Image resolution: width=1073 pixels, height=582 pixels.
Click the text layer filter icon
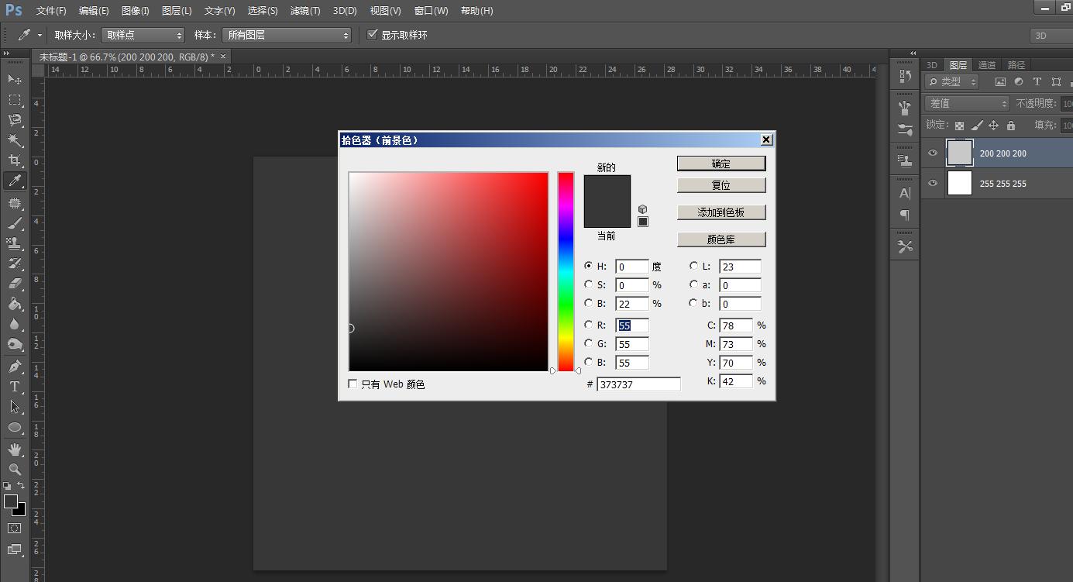pos(1037,81)
